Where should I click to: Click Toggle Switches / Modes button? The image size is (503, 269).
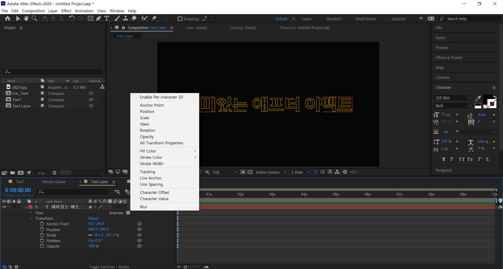pyautogui.click(x=109, y=267)
